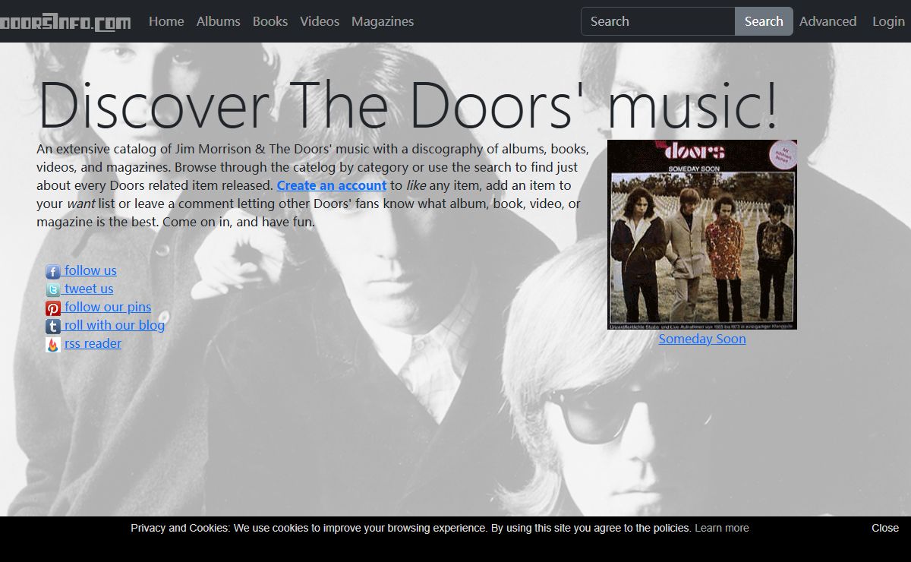
Task: Open the Someday Soon album cover
Action: click(x=702, y=235)
